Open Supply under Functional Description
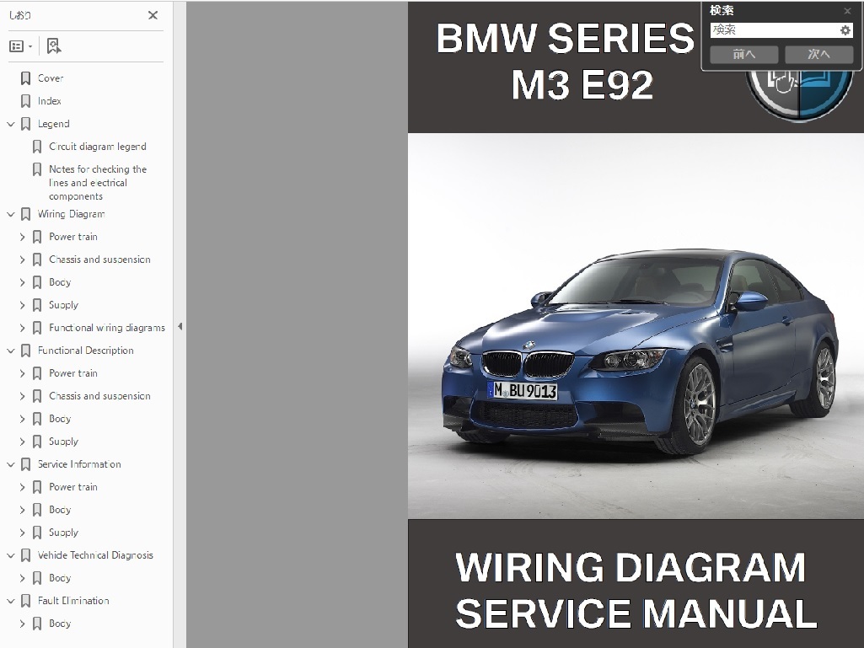864x648 pixels. pyautogui.click(x=63, y=442)
